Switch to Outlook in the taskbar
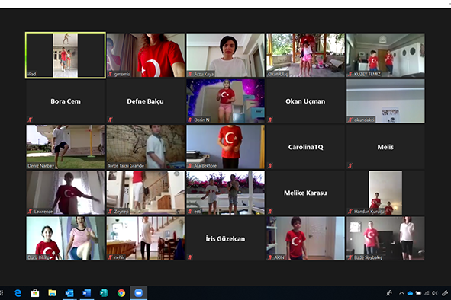Screen dimensions: 451x300 69,293
